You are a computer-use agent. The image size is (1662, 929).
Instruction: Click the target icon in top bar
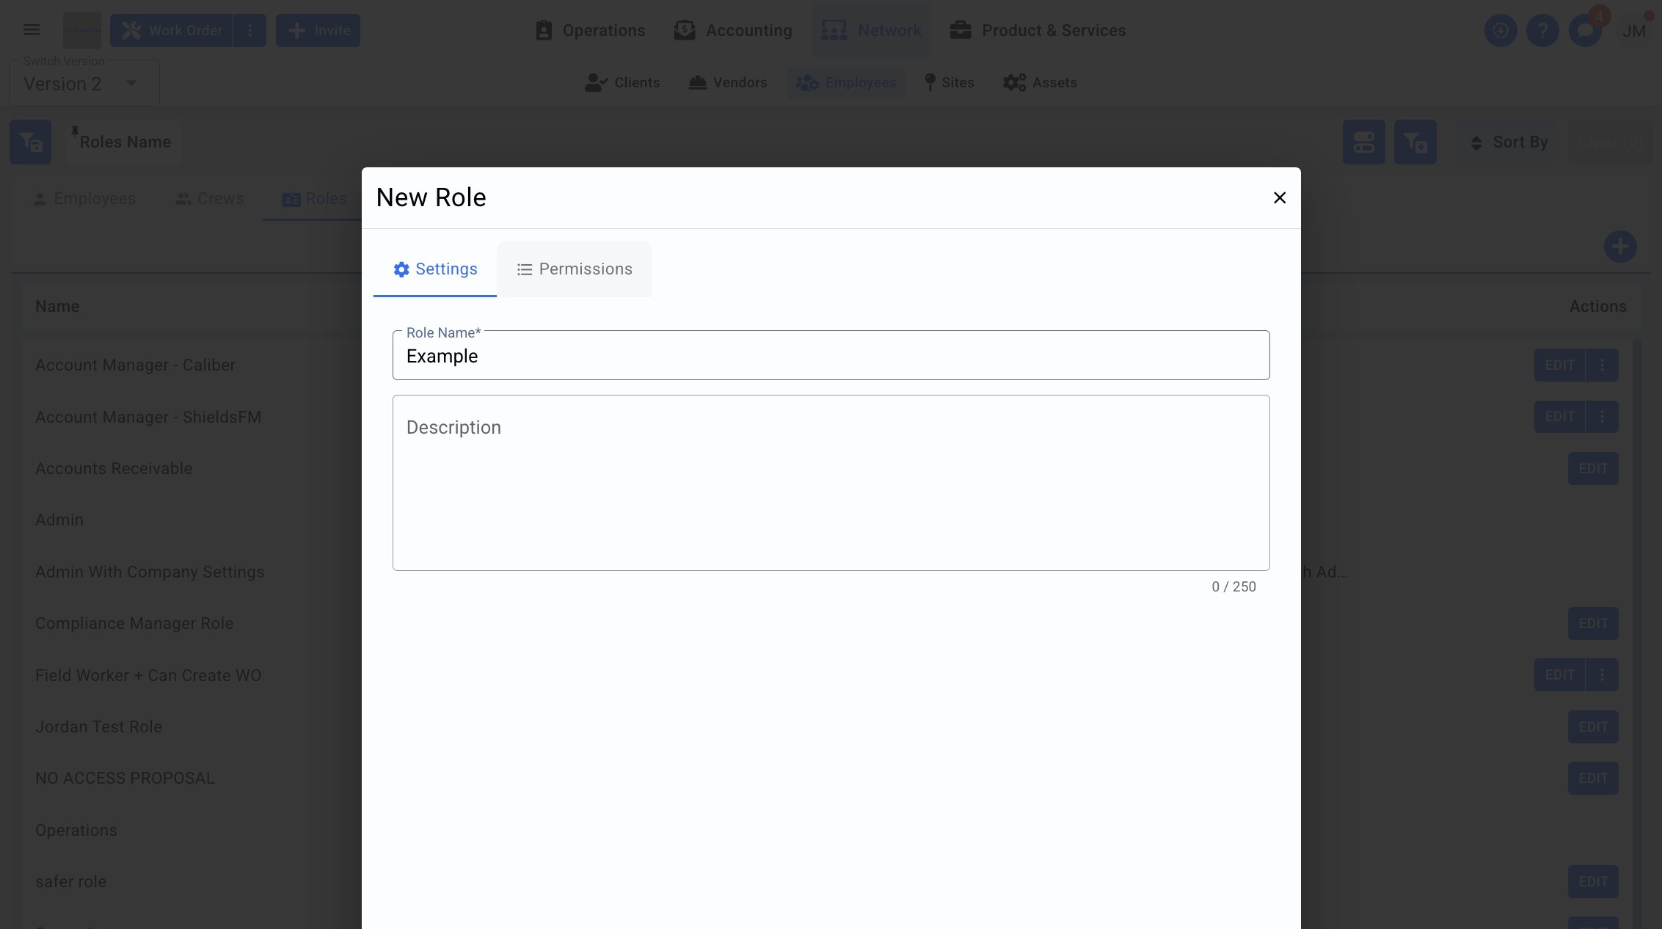[x=1501, y=31]
